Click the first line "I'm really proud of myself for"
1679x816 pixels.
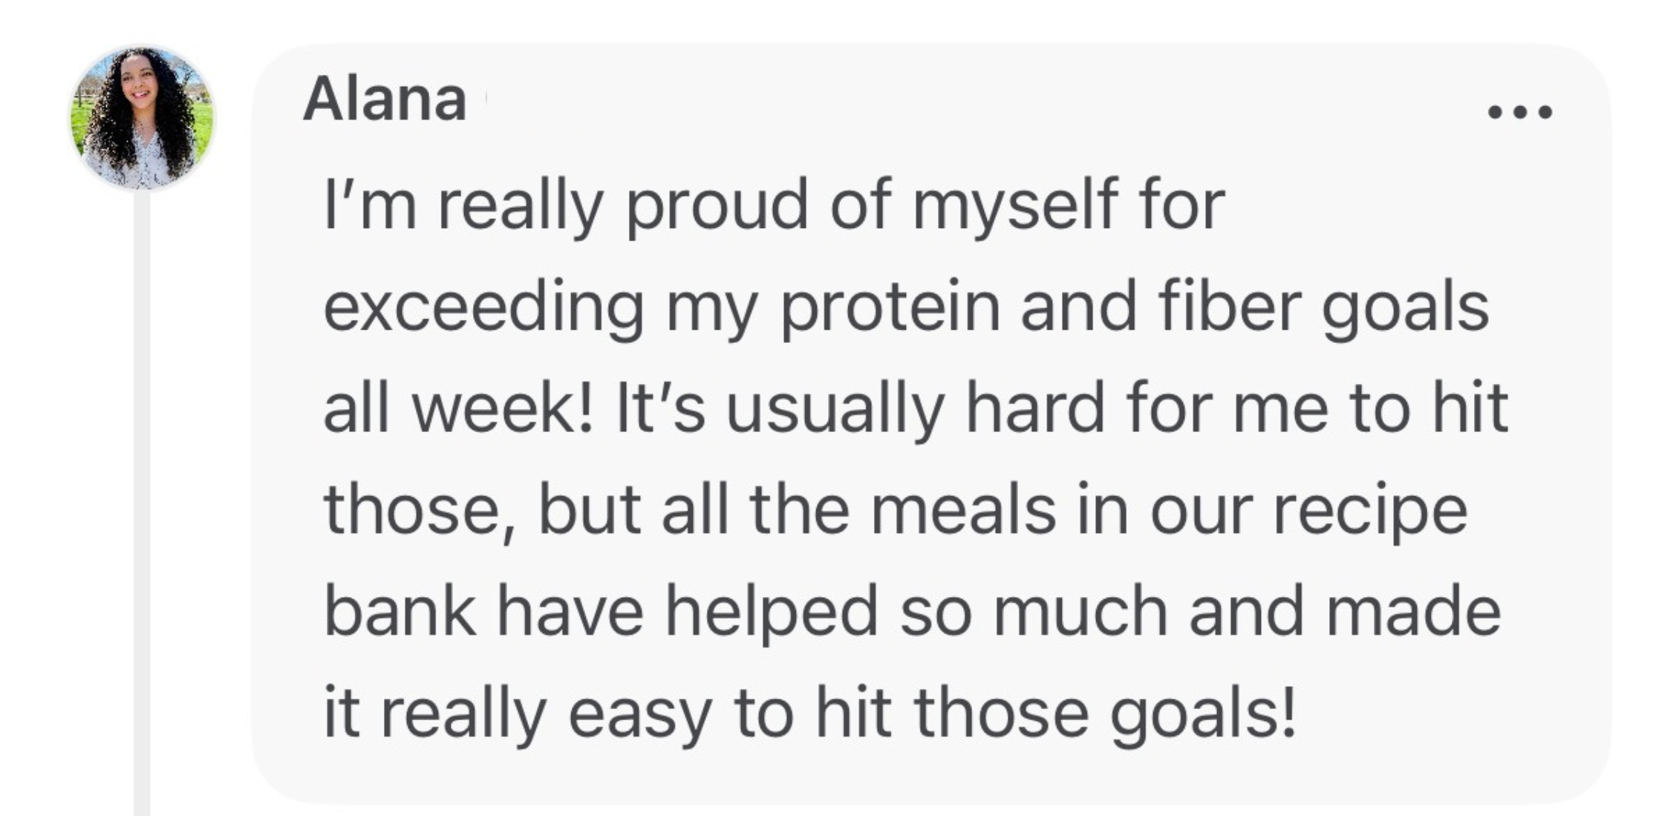tap(773, 206)
